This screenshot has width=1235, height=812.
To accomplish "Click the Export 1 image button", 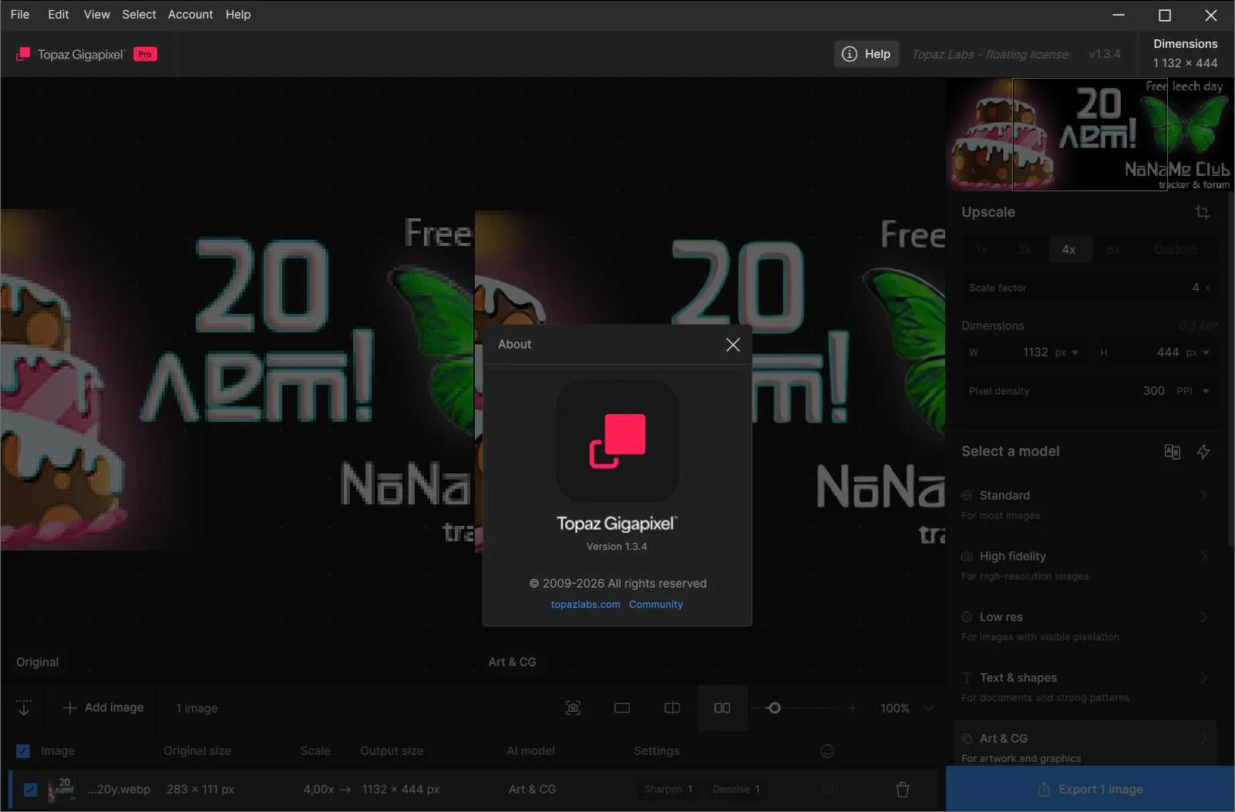I will [x=1089, y=789].
